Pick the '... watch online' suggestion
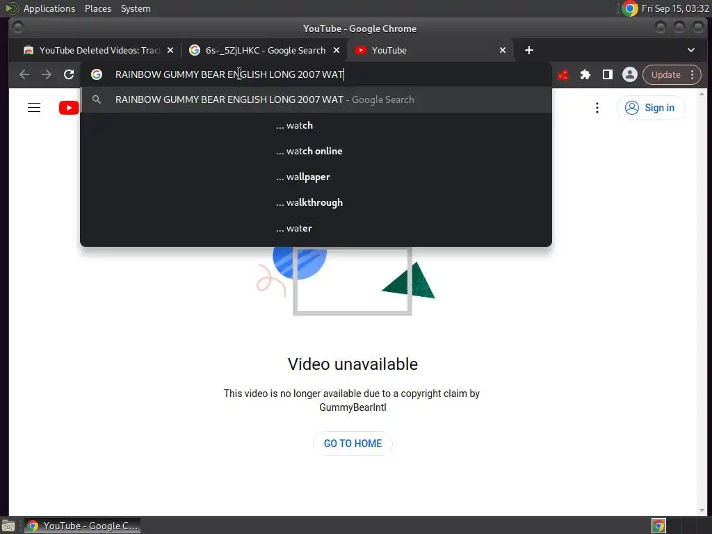Screen dimensions: 712x534 [x=316, y=151]
